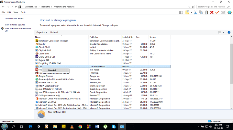233x130 pixels.
Task: Click the Paste clipboard toolbar icon
Action: [x=206, y=13]
